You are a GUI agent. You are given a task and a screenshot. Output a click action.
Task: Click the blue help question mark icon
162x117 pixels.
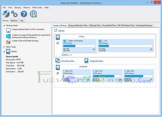point(24,14)
